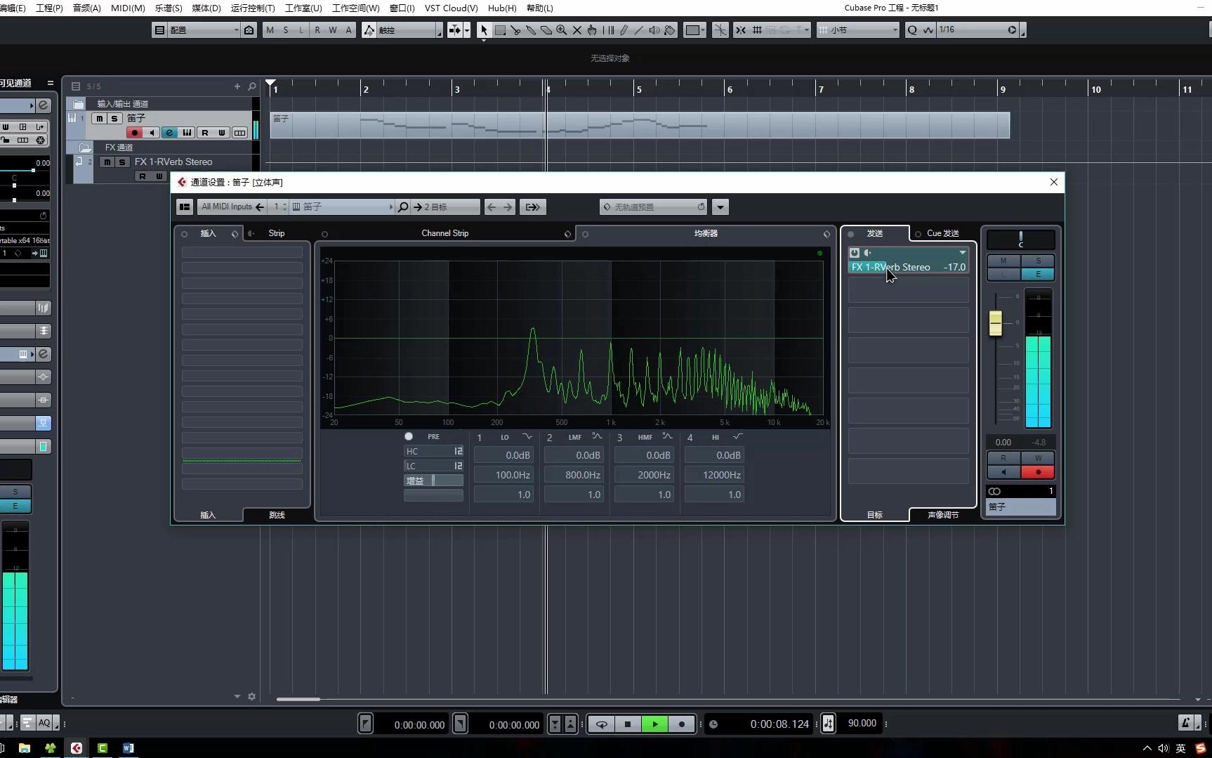Go to previous channel with left arrow
The image size is (1212, 758).
492,207
